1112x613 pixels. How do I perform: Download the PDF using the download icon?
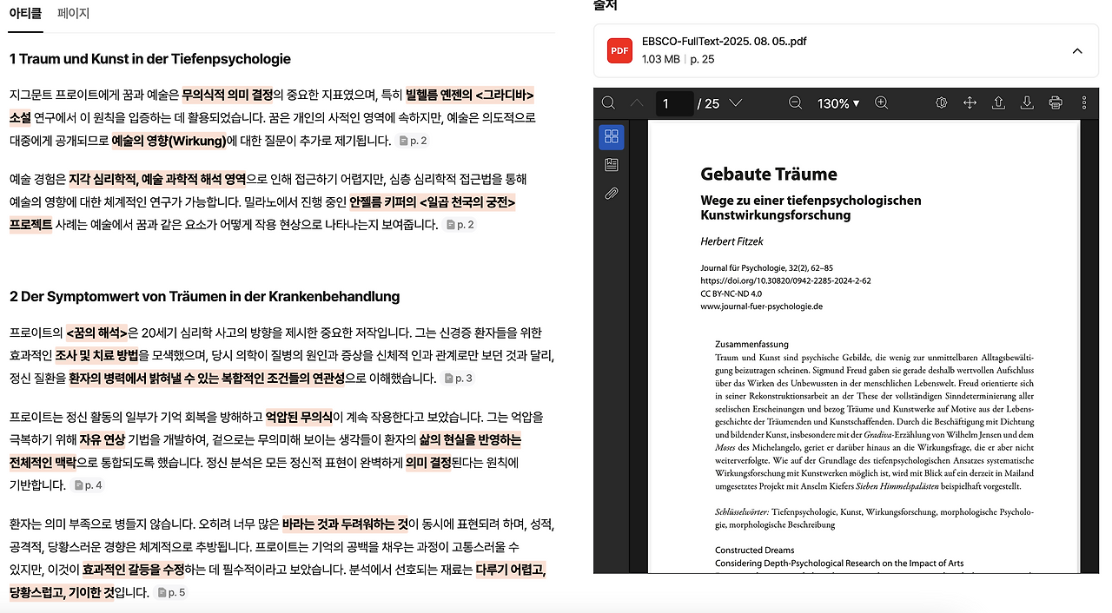point(1027,102)
